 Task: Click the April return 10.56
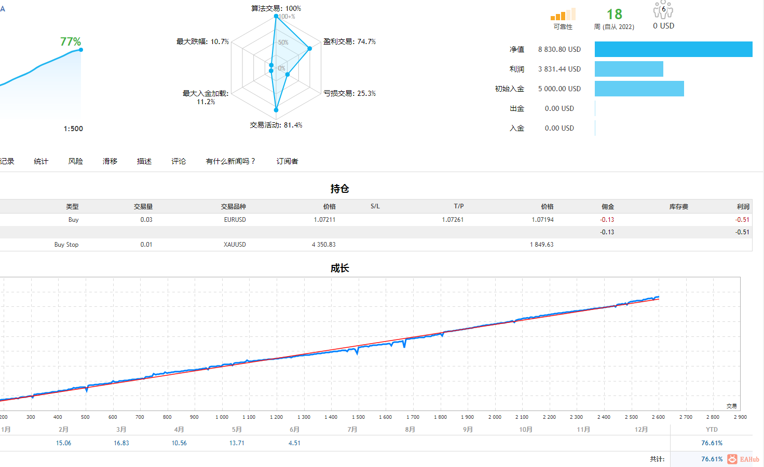[x=179, y=443]
